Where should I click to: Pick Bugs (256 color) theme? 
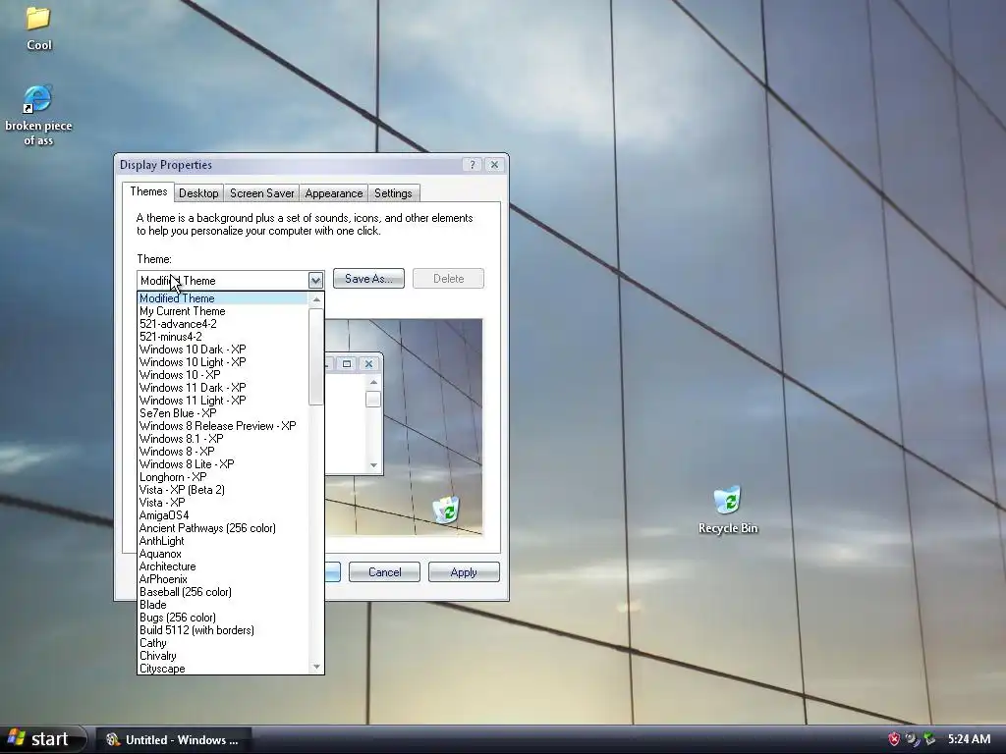(x=223, y=618)
